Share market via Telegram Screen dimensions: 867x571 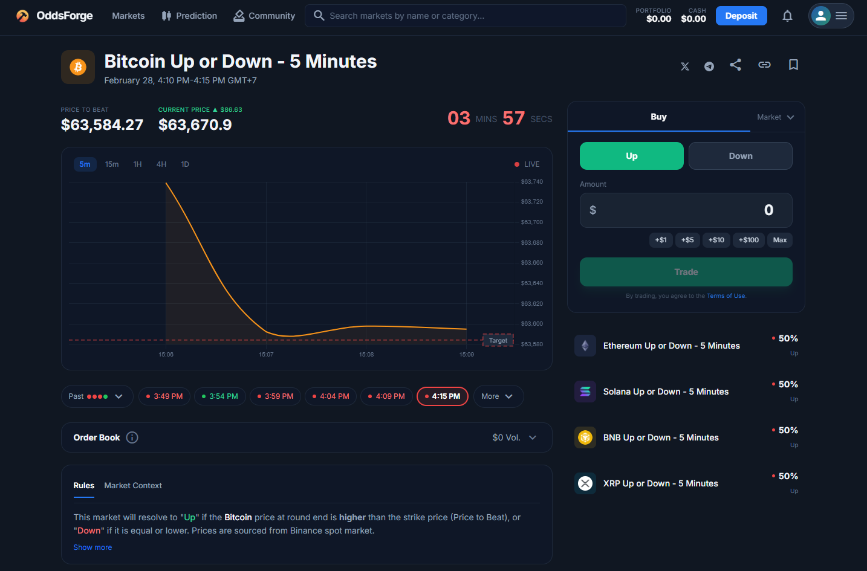(709, 66)
